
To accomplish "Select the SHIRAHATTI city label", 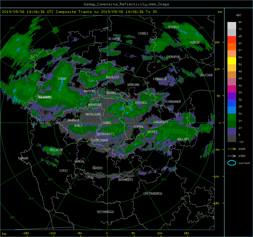I will coord(105,134).
